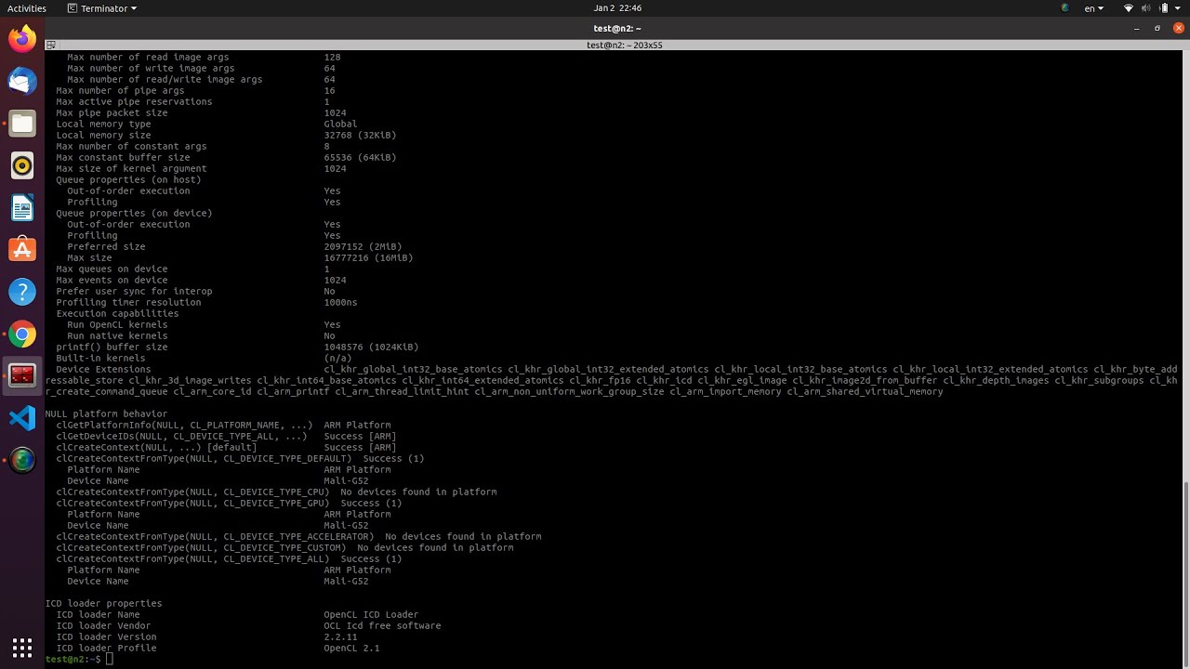The width and height of the screenshot is (1190, 669).
Task: Click 'Execution capabilities' heading
Action: (117, 313)
